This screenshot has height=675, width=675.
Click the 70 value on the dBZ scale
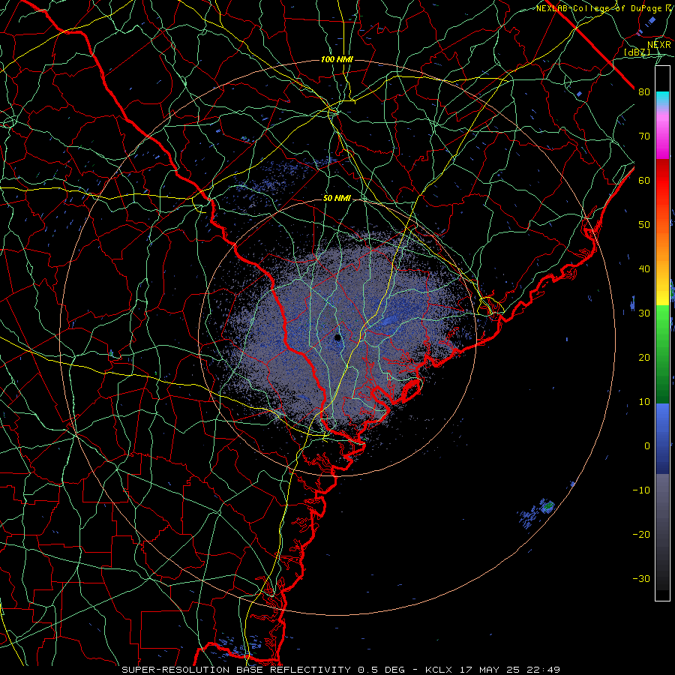tap(644, 136)
